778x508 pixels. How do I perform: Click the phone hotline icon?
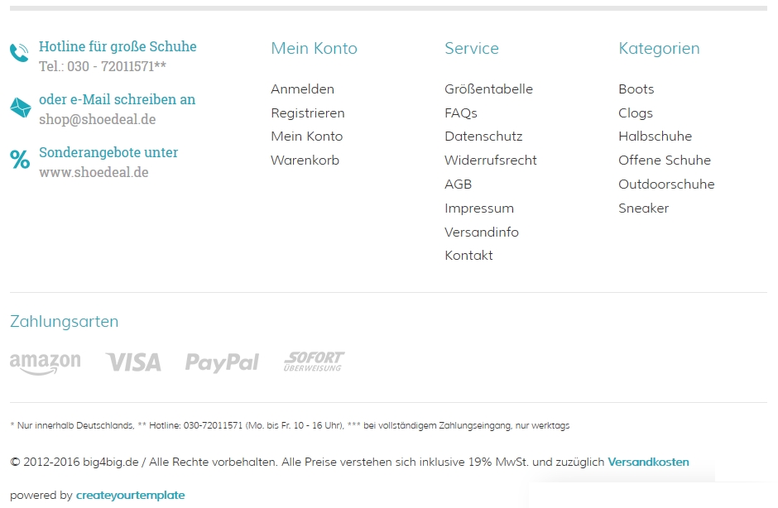click(x=19, y=54)
